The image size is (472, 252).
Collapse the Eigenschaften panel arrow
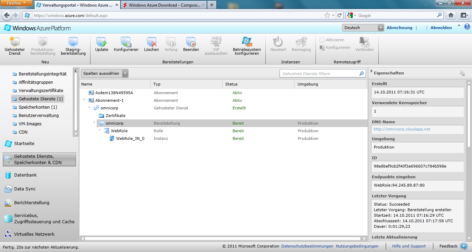click(x=371, y=72)
